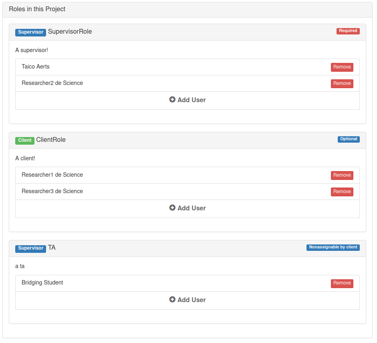Click the Nonassignable by client badge

pyautogui.click(x=333, y=247)
